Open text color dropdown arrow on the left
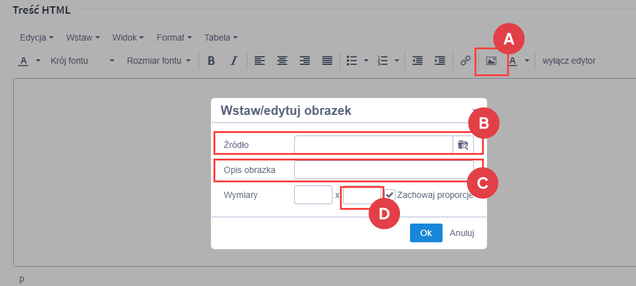Image resolution: width=636 pixels, height=286 pixels. pyautogui.click(x=38, y=61)
